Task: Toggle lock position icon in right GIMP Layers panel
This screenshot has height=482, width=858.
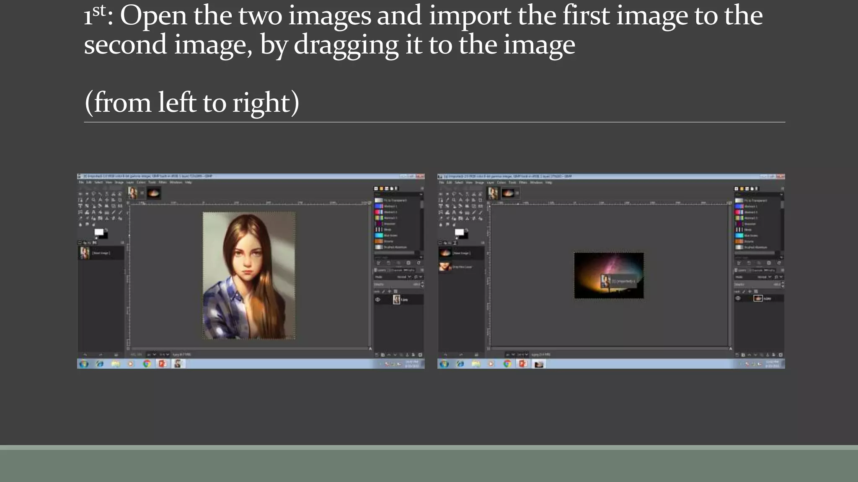Action: point(749,292)
